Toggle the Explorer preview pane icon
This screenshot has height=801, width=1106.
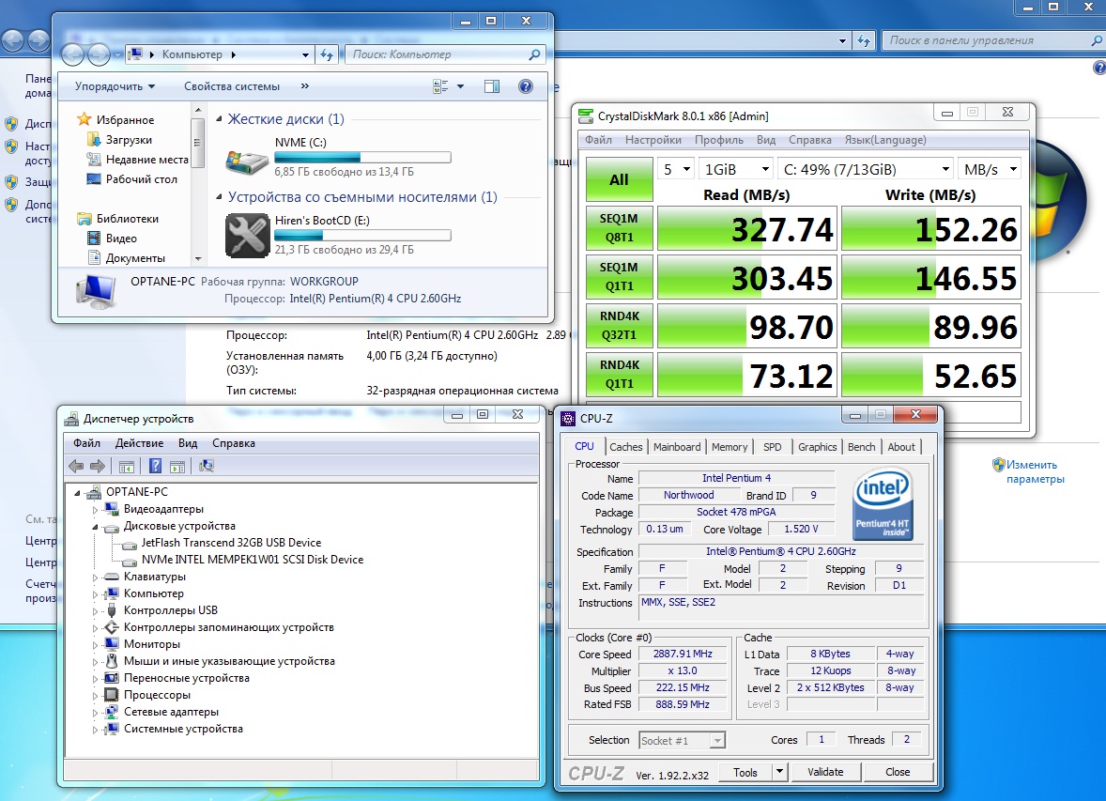coord(492,86)
